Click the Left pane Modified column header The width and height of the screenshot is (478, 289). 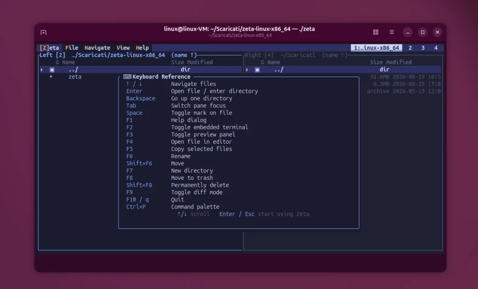(200, 63)
